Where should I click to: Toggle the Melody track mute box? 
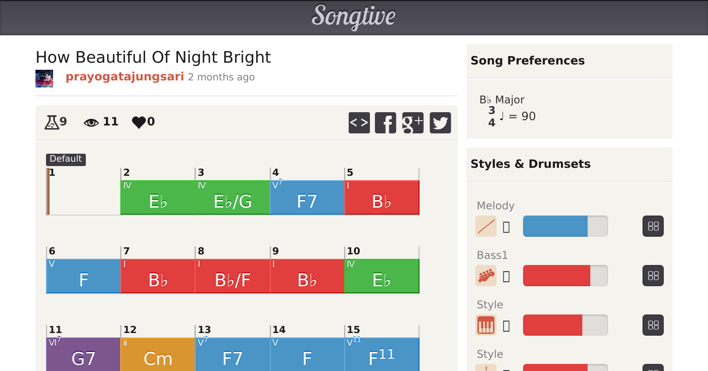[507, 227]
